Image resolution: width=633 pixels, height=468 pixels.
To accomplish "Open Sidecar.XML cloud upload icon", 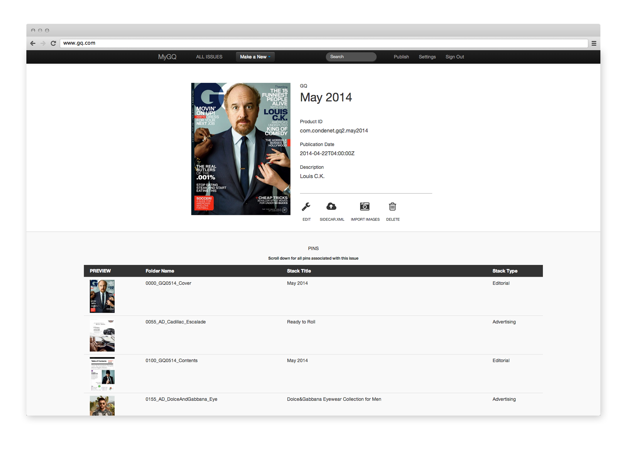I will click(331, 207).
